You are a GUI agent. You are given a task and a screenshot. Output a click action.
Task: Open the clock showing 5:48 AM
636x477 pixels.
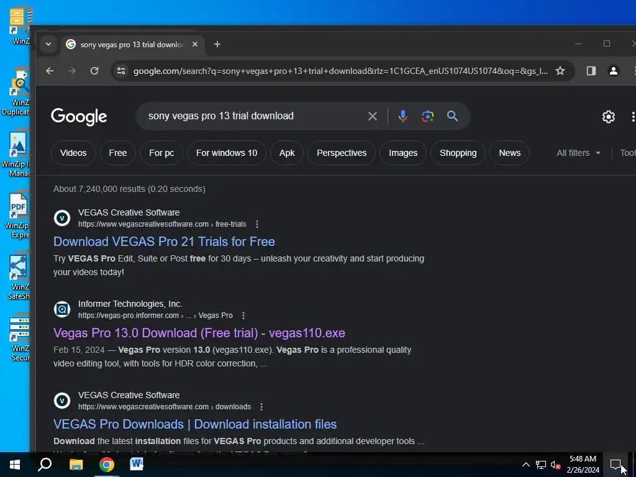[583, 465]
